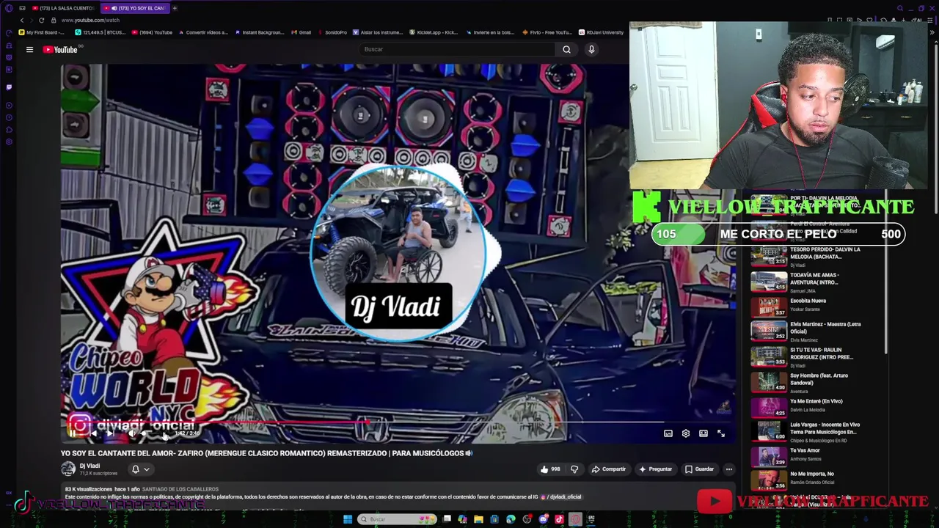Image resolution: width=939 pixels, height=528 pixels.
Task: Skip to the next video in the player
Action: coord(110,433)
